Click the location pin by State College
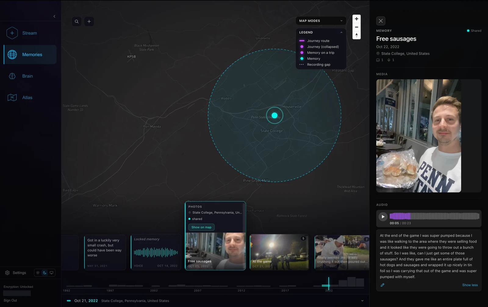The height and width of the screenshot is (307, 488). pyautogui.click(x=378, y=53)
